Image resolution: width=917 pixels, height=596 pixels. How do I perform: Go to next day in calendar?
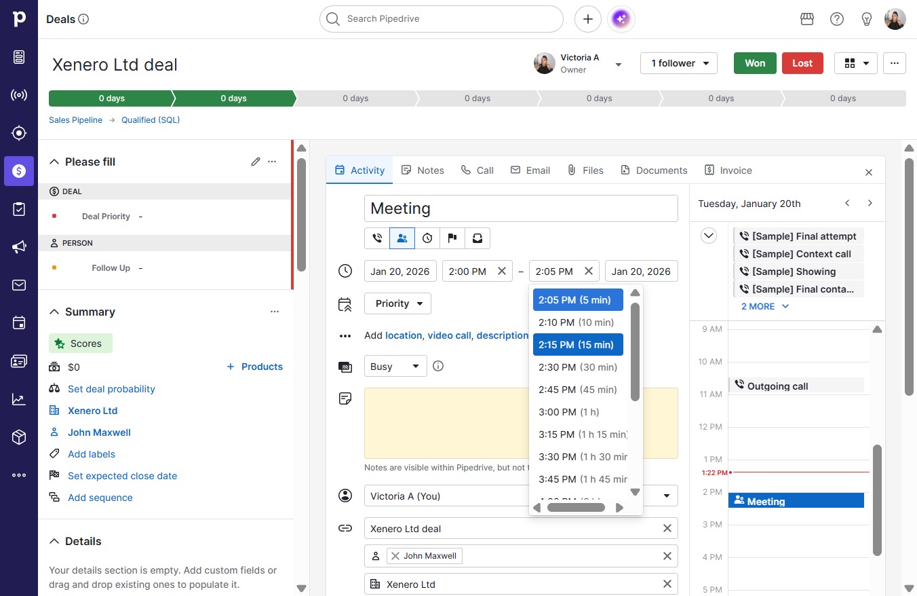pyautogui.click(x=870, y=203)
